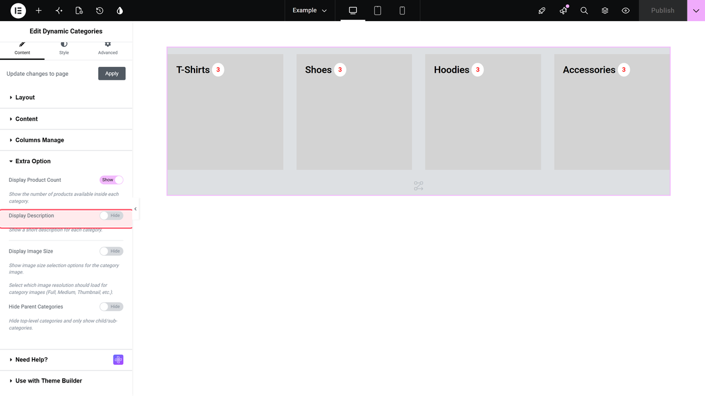Switch to the Style tab

pos(64,48)
